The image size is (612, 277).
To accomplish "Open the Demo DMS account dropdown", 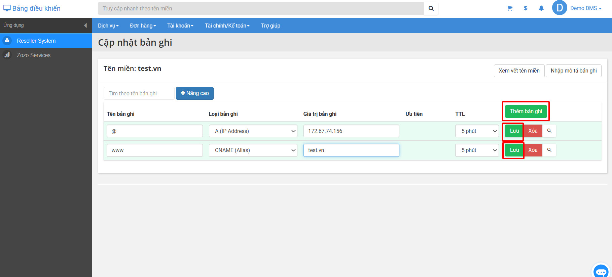I will [x=586, y=8].
